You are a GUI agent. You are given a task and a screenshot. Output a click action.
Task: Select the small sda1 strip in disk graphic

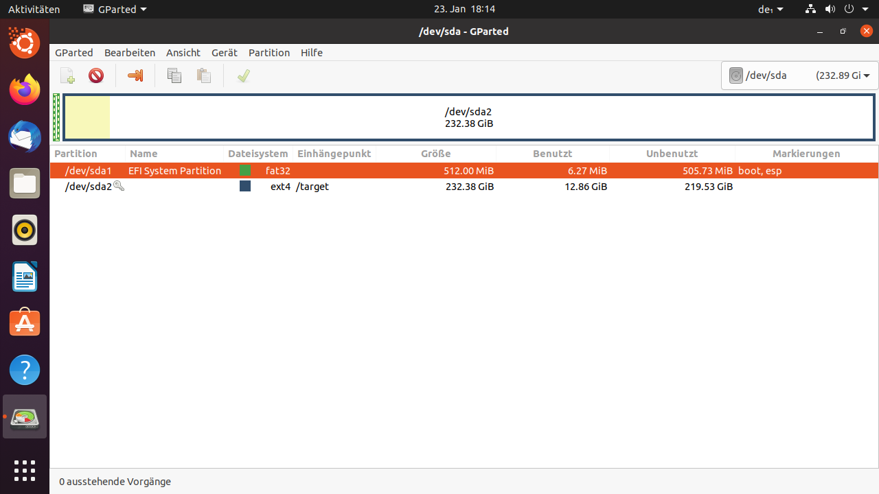(x=56, y=117)
